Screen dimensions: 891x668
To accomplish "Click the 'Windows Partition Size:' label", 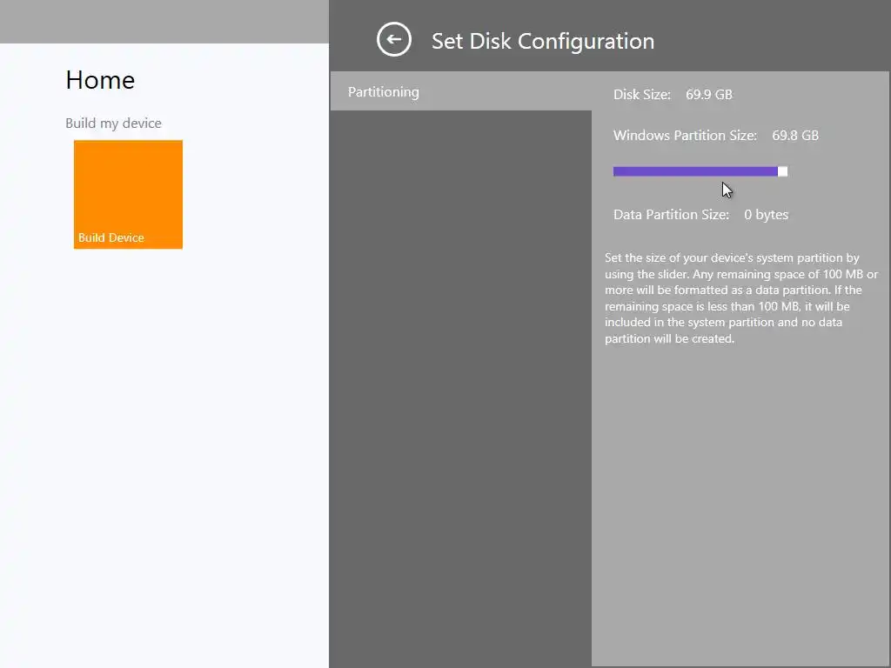I will click(685, 135).
